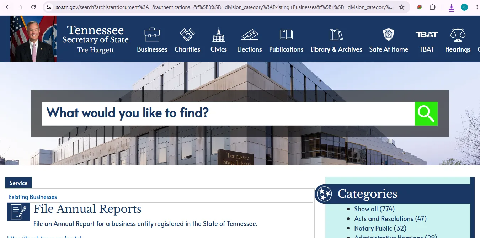Open the Businesses menu label
This screenshot has width=480, height=238.
coord(152,49)
